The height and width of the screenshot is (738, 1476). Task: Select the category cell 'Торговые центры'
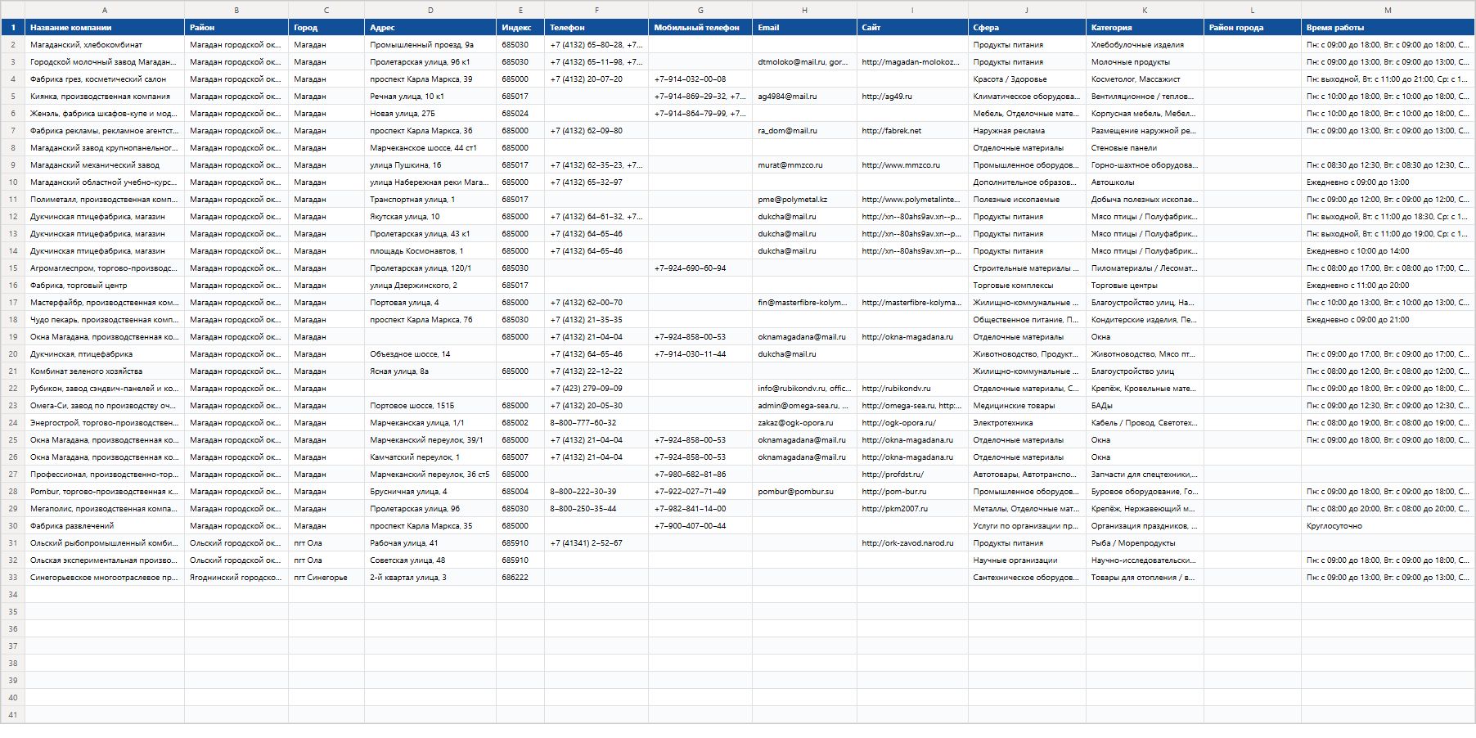[x=1145, y=286]
